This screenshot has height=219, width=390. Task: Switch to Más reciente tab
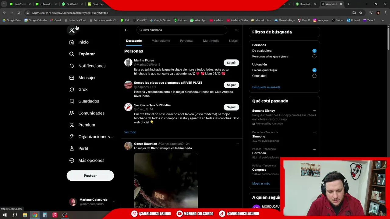tap(161, 41)
